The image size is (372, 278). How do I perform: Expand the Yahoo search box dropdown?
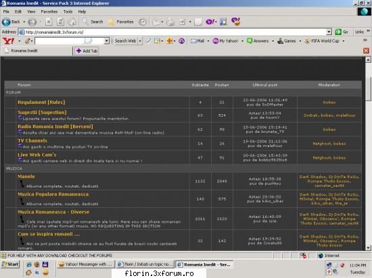106,41
